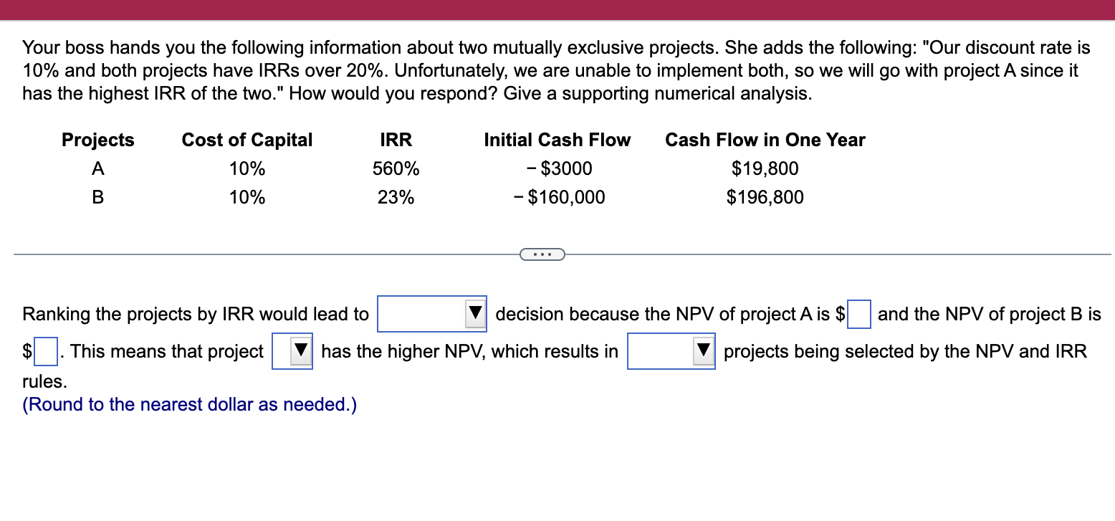The image size is (1115, 521).
Task: Click the Project B row in the table
Action: tap(97, 197)
